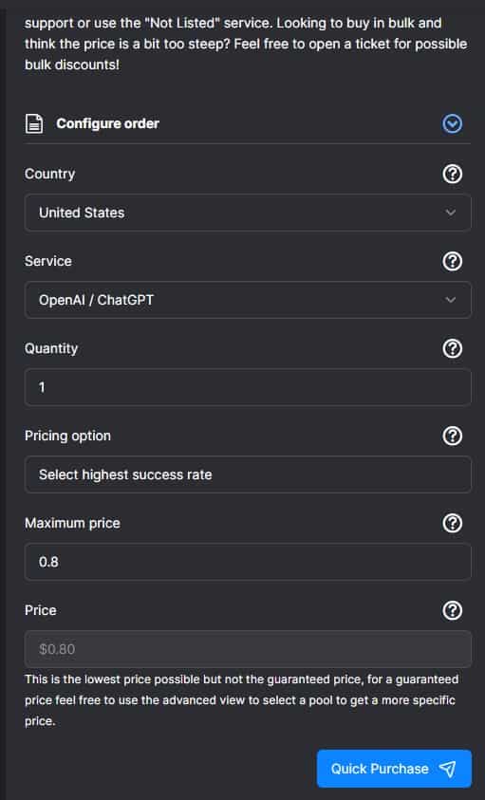Click the Service help question icon
This screenshot has width=485, height=800.
[x=453, y=261]
